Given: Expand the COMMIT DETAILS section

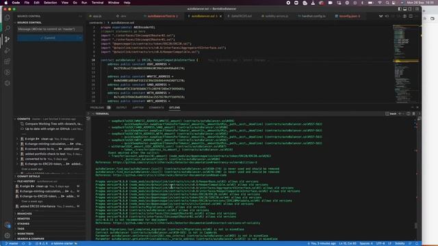Looking at the screenshot, I should [x=28, y=176].
